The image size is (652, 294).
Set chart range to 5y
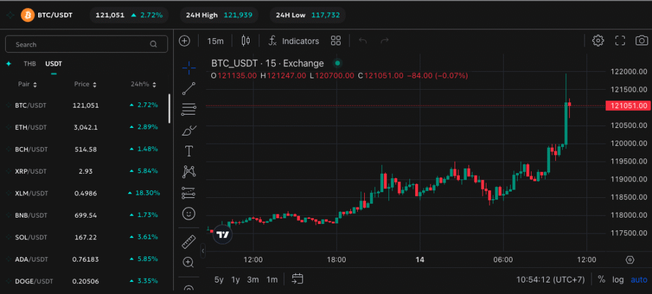219,279
